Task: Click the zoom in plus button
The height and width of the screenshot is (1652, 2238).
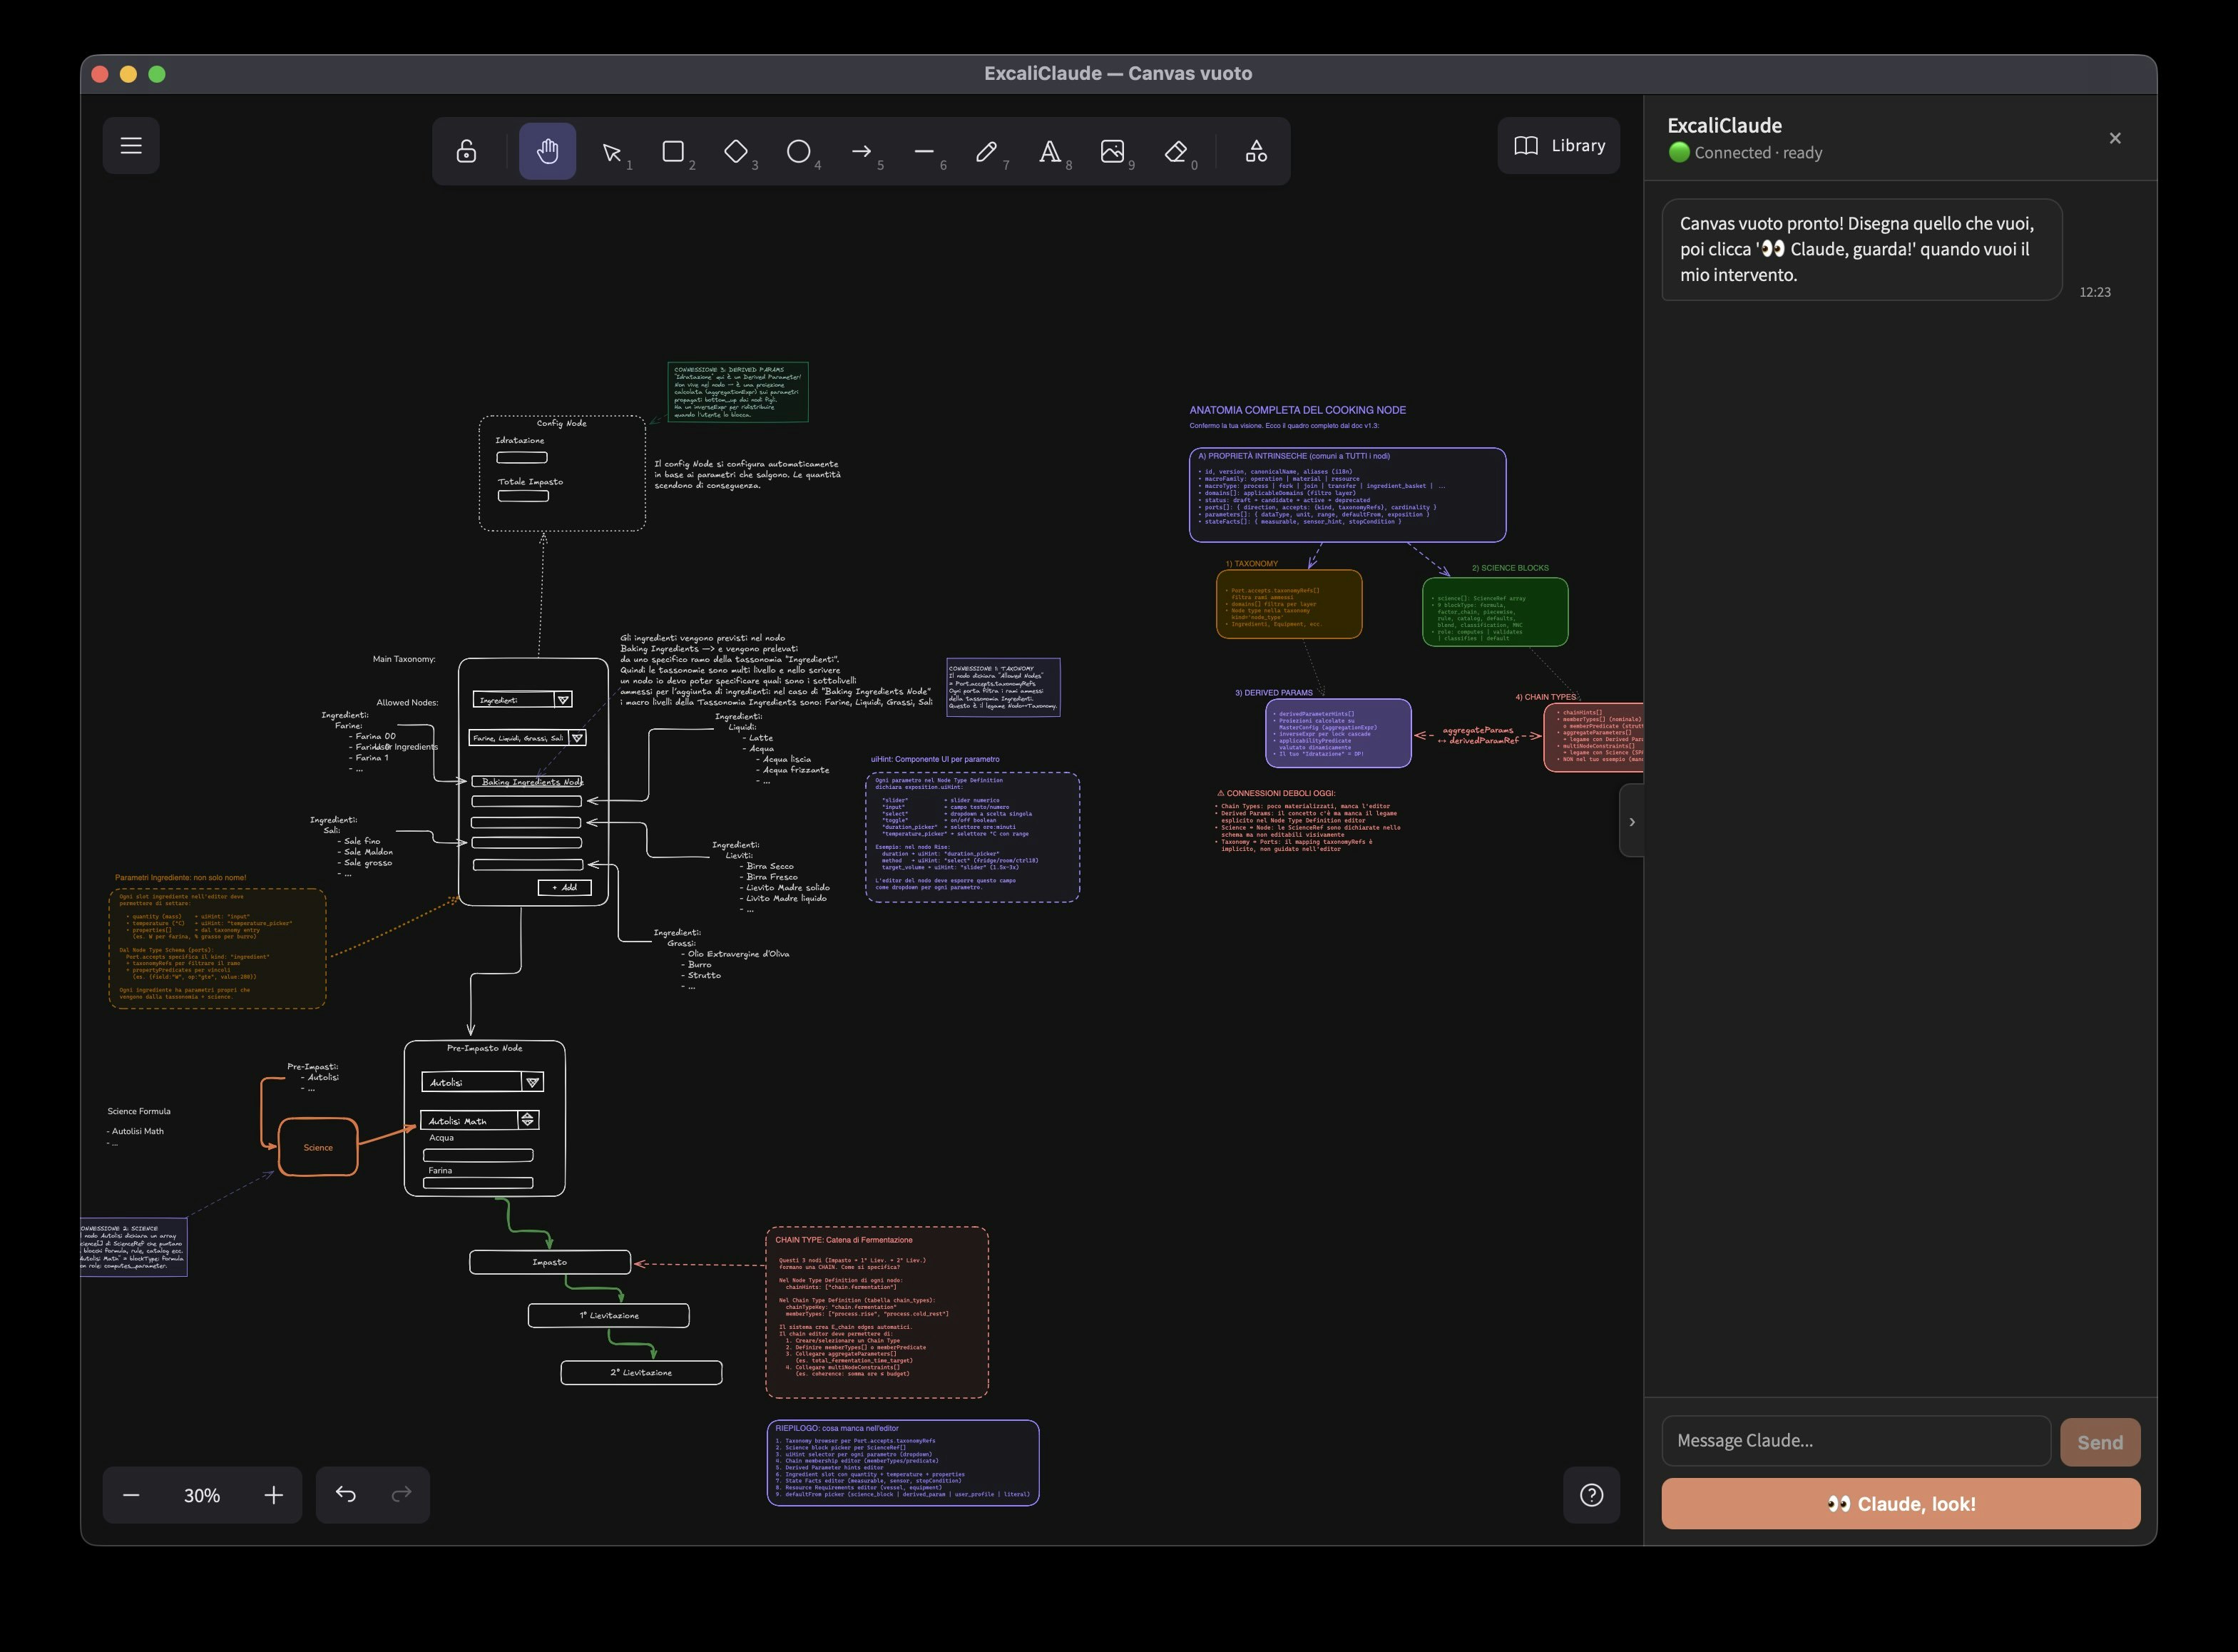Action: [x=274, y=1495]
